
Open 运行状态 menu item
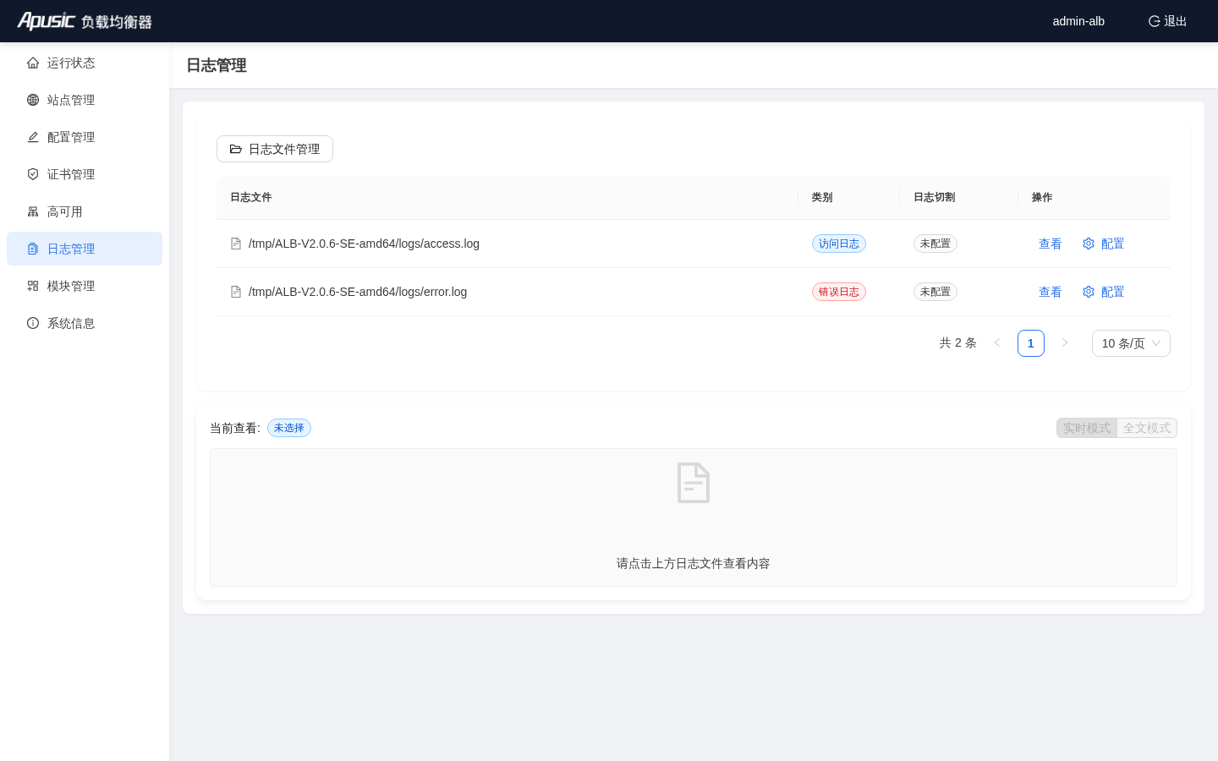click(x=85, y=63)
